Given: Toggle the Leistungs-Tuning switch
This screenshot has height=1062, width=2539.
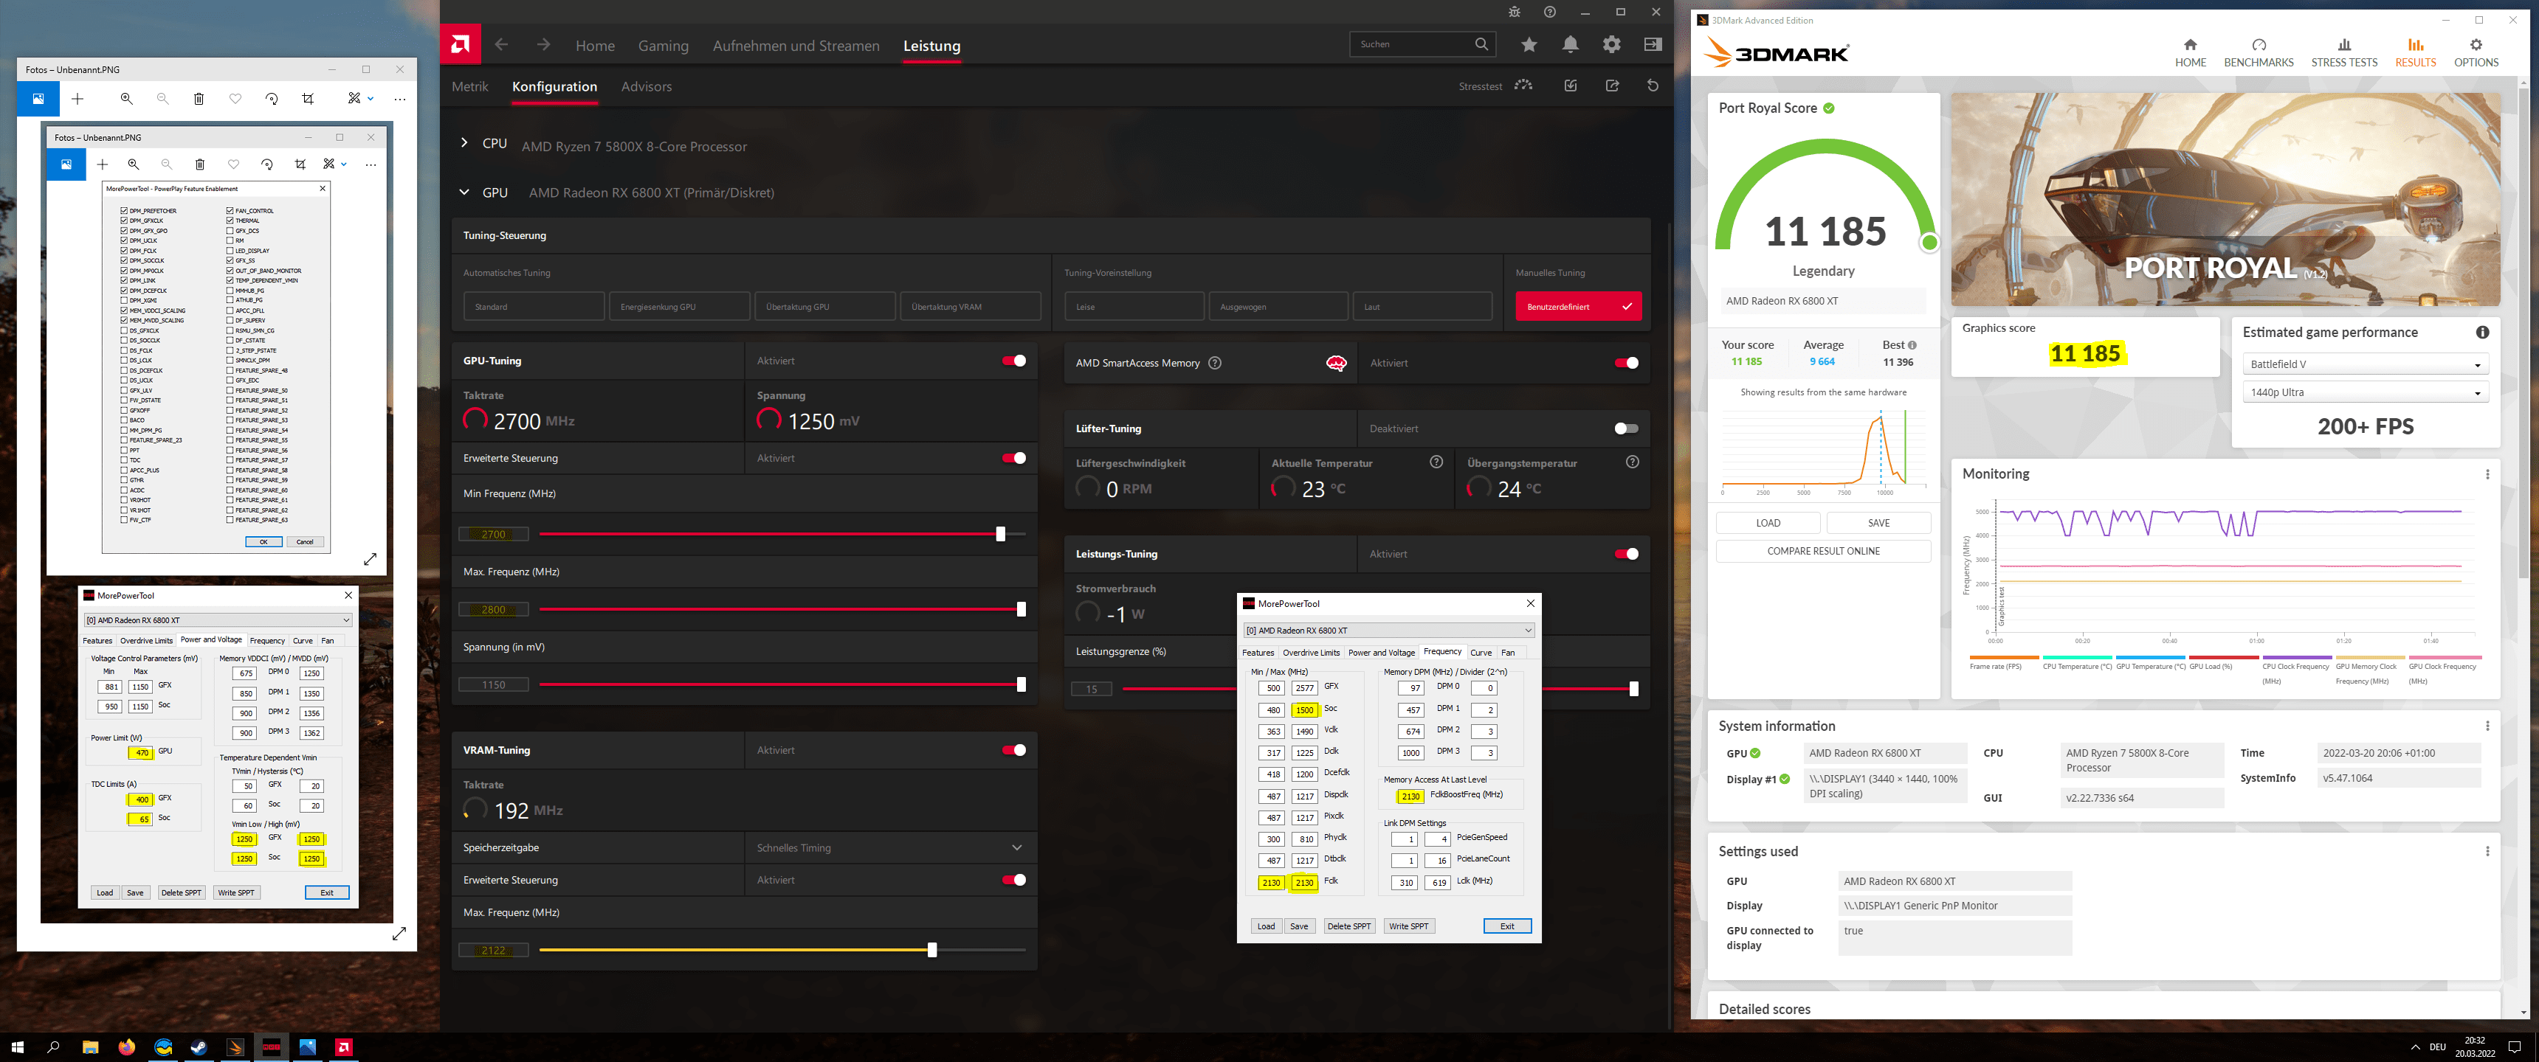Looking at the screenshot, I should [x=1626, y=554].
